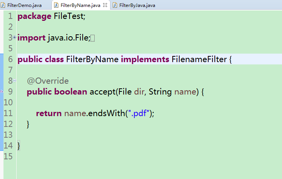Click the 'FilenameFilter' interface name

[199, 59]
